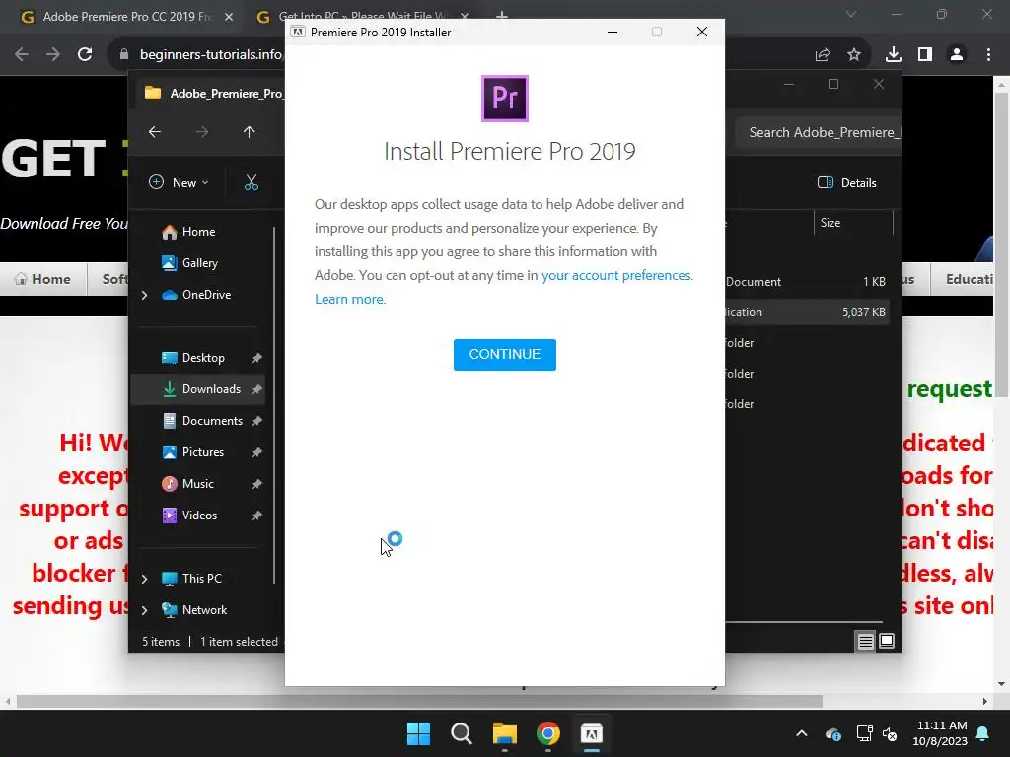
Task: Reload the page in Chrome
Action: [x=85, y=55]
